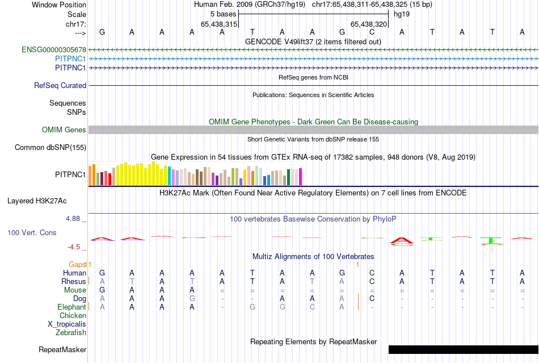The width and height of the screenshot is (539, 363).
Task: Click the PITPNC1 label beside GTEx bar chart
Action: (70, 175)
